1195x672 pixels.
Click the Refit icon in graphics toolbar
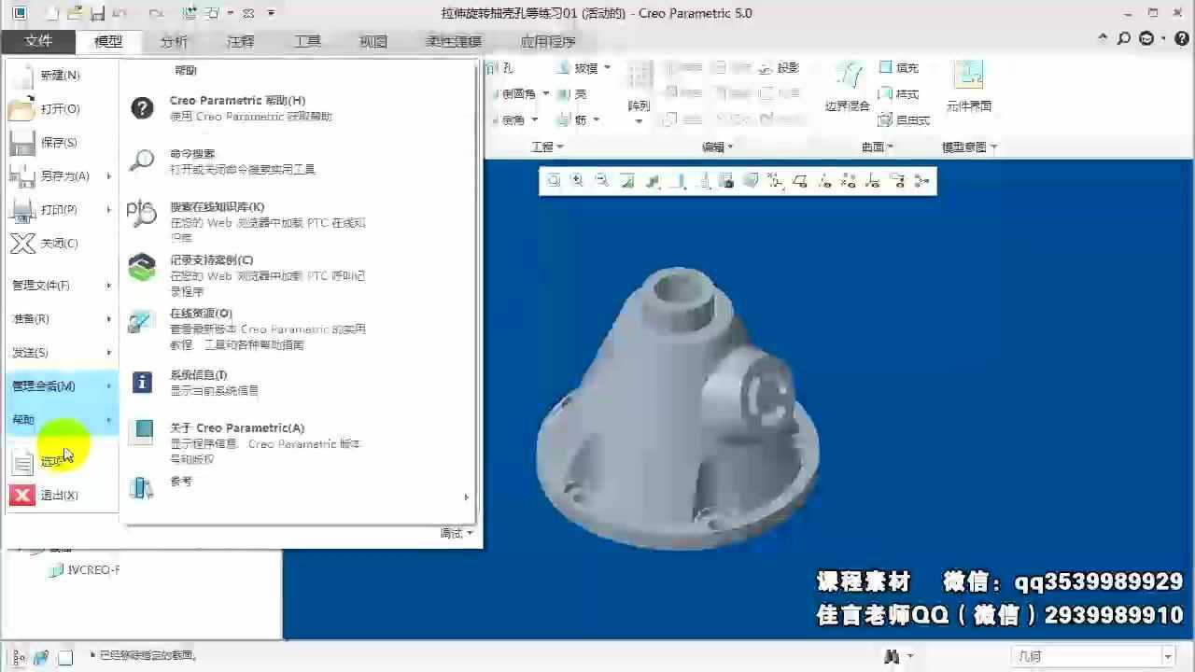(554, 181)
